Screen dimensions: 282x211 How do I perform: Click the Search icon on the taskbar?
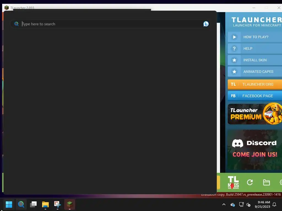(x=21, y=204)
